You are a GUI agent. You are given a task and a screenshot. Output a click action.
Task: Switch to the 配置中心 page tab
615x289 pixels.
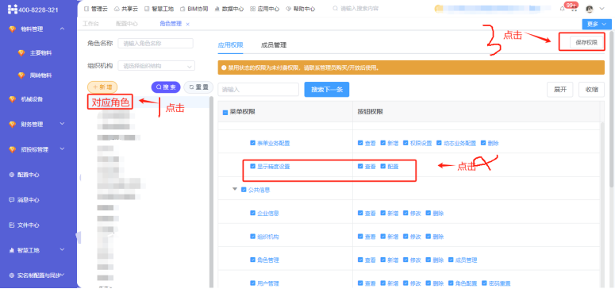[x=127, y=24]
